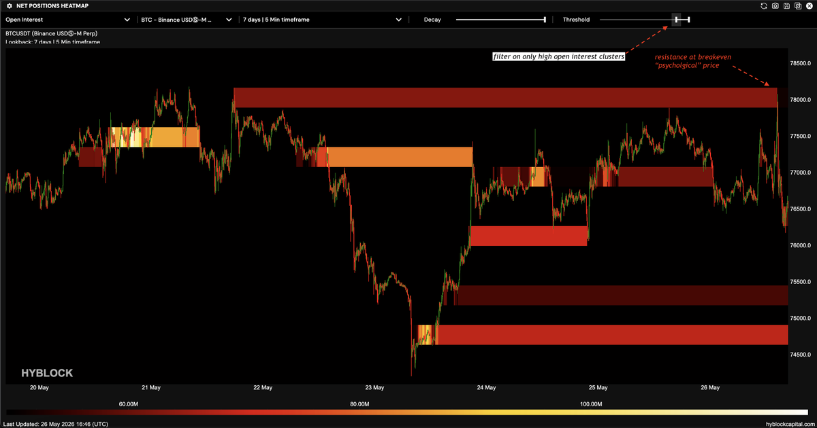Click the orange cluster band near 77250

tap(400, 157)
